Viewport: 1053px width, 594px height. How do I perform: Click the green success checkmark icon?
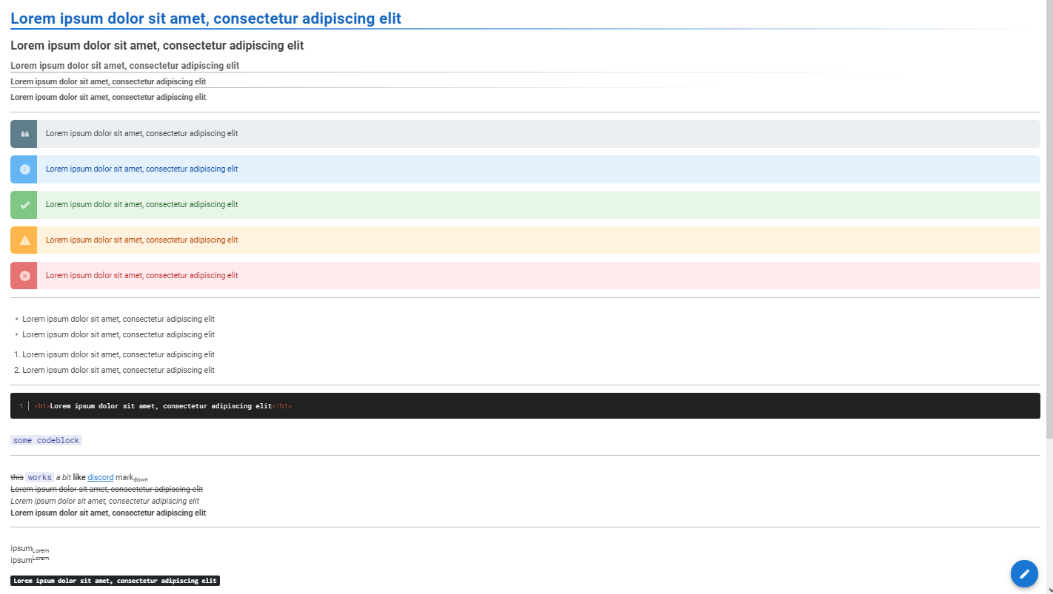23,204
